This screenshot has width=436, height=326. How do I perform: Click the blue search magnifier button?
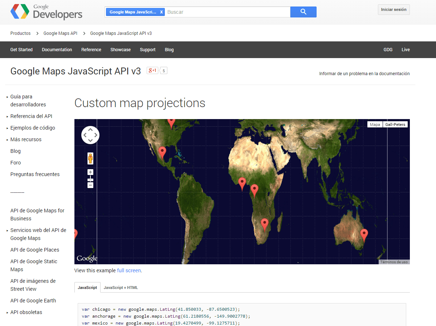(x=303, y=12)
